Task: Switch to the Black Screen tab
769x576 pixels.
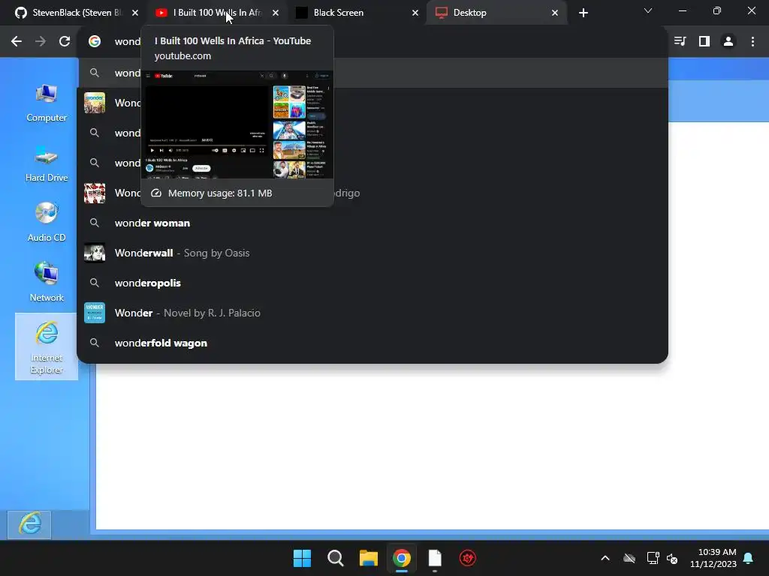Action: point(357,13)
